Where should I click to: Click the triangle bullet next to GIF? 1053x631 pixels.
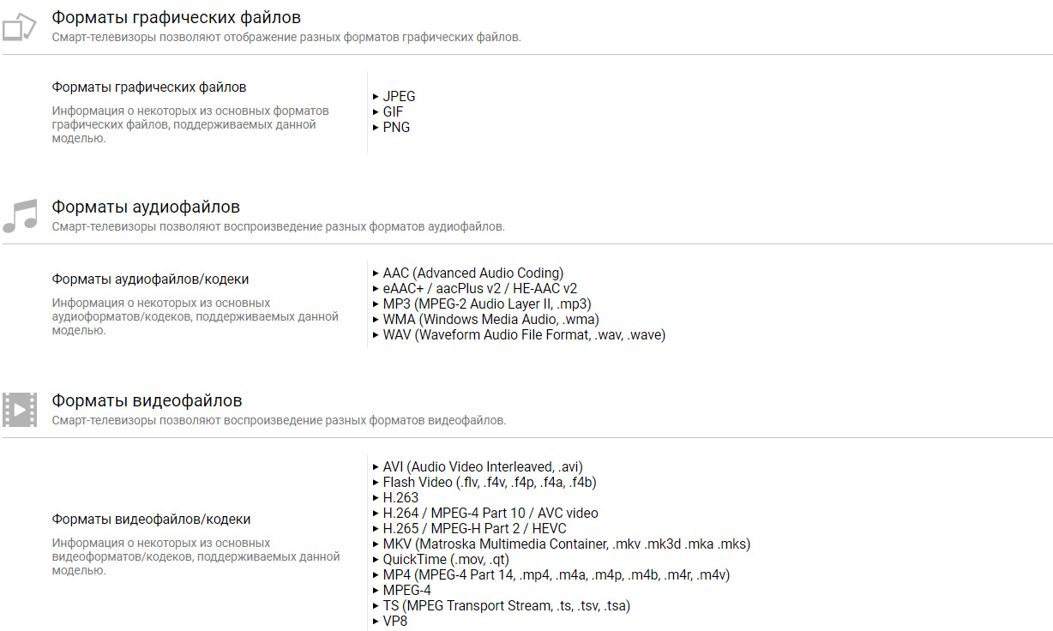coord(376,112)
